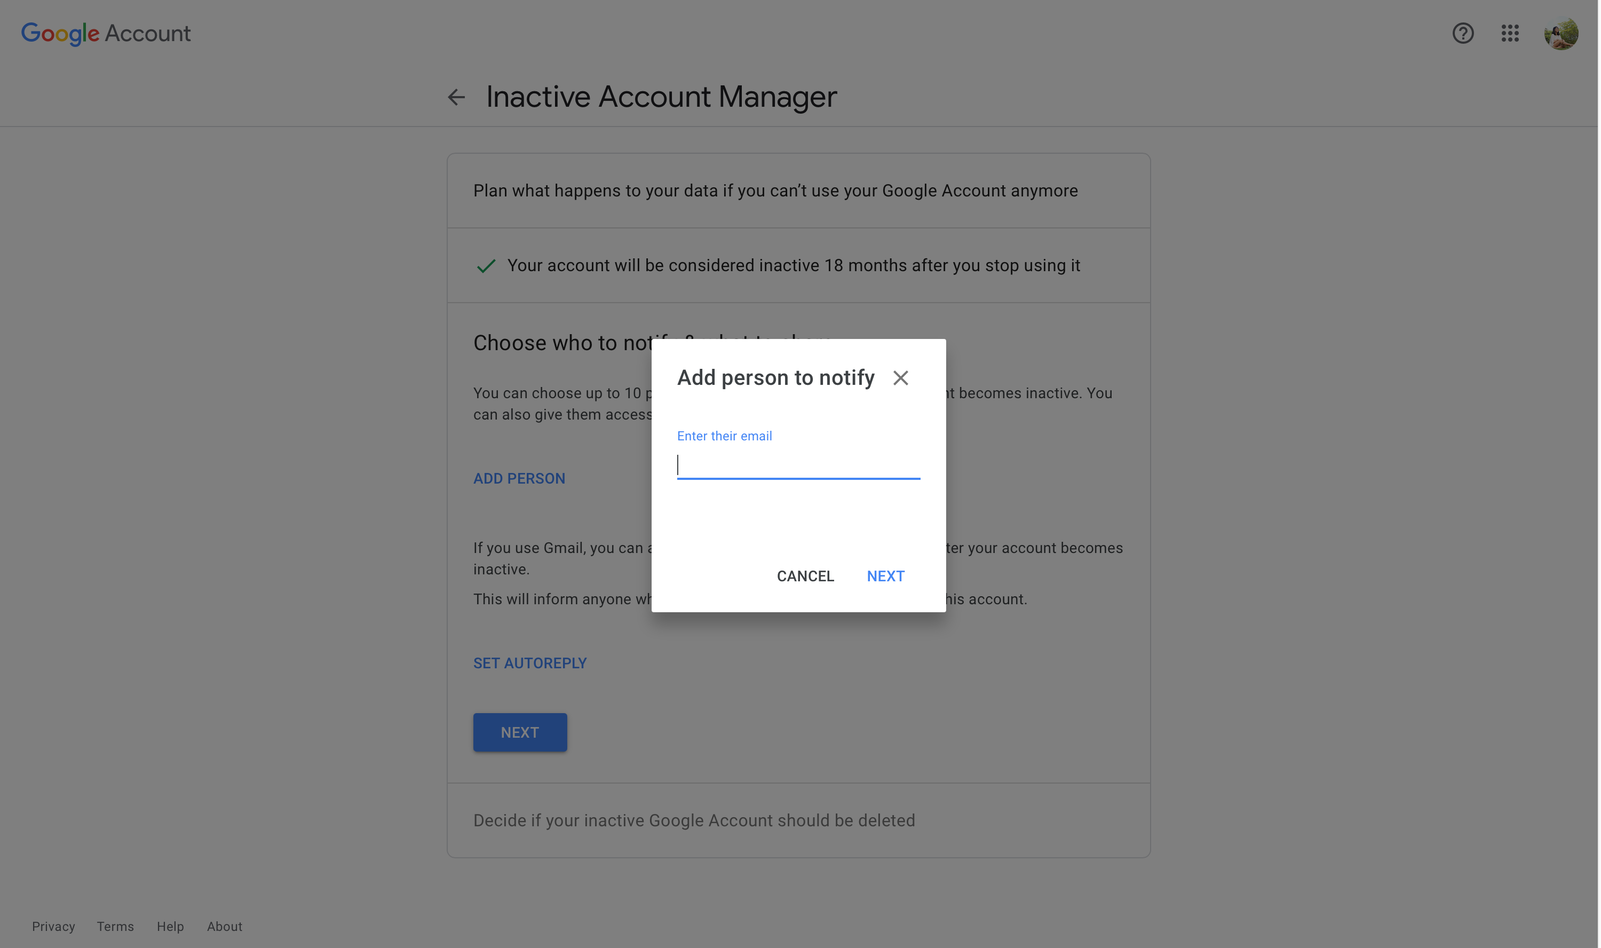This screenshot has height=948, width=1601.
Task: Open the Google apps grid
Action: (1510, 33)
